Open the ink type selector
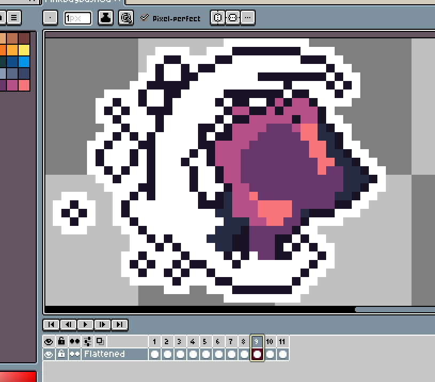435x382 pixels. [106, 18]
